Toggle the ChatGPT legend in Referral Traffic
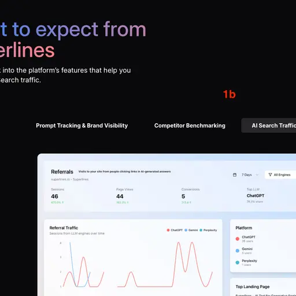Viewport: 296px width, 296px height. (x=175, y=230)
